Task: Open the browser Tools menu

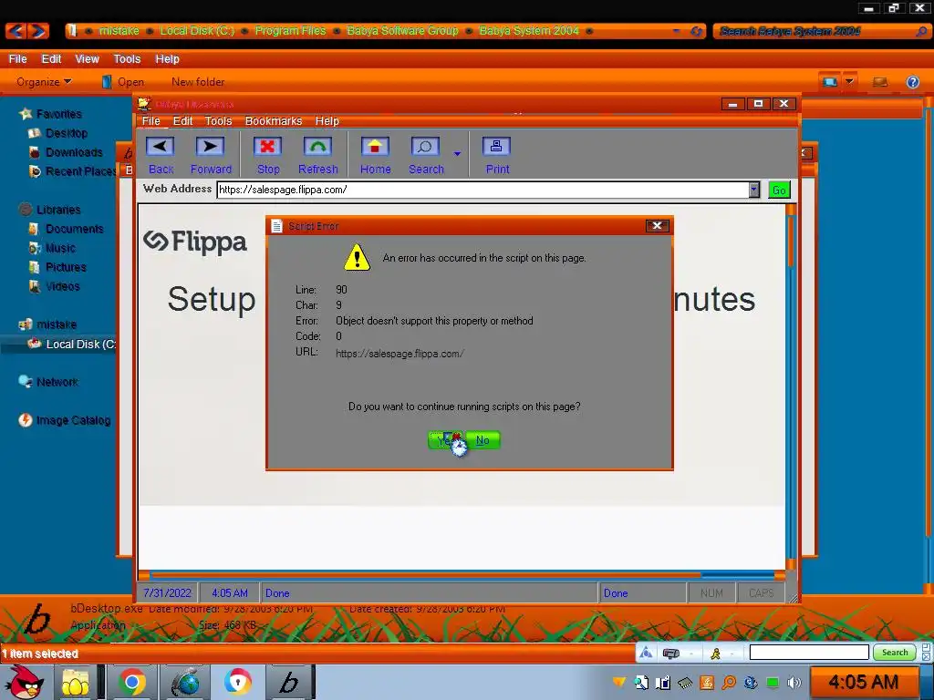Action: [218, 121]
